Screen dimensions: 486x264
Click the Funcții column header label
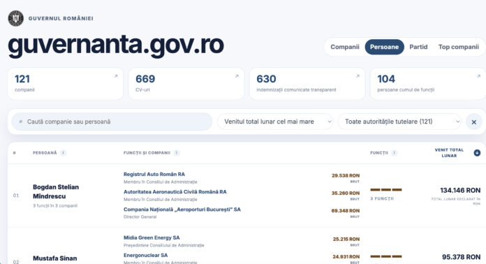click(x=379, y=153)
